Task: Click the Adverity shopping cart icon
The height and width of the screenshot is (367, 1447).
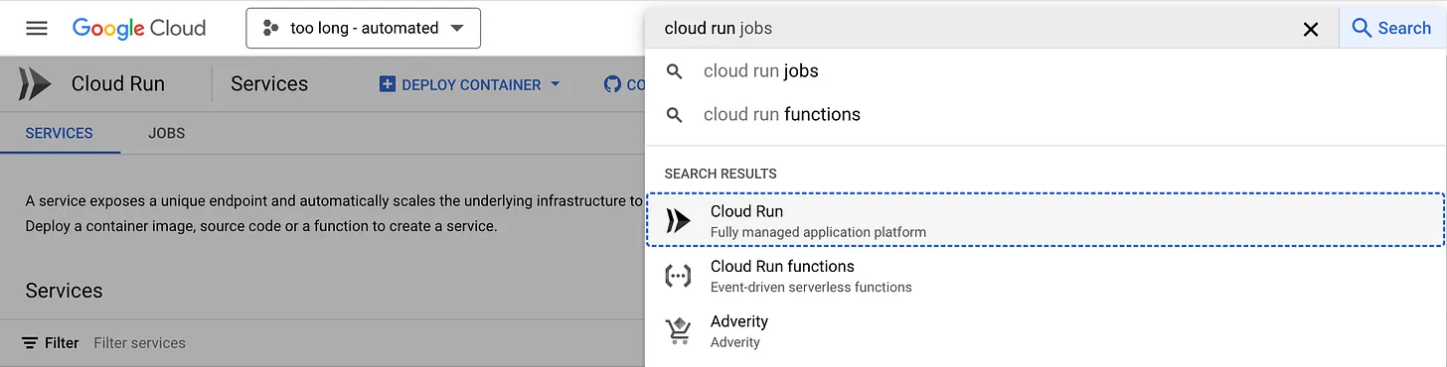Action: [678, 331]
